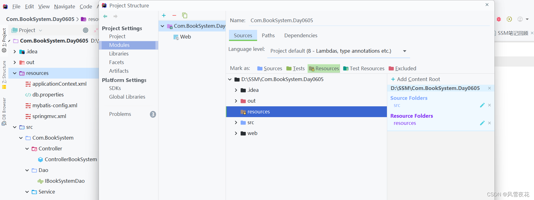Select applicationContext.xml in project tree
534x200 pixels.
pos(59,84)
